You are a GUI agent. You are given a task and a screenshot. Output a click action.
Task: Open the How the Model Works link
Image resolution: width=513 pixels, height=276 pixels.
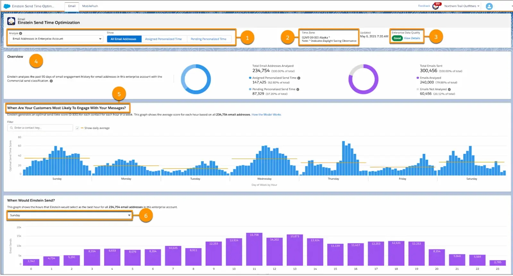(266, 115)
